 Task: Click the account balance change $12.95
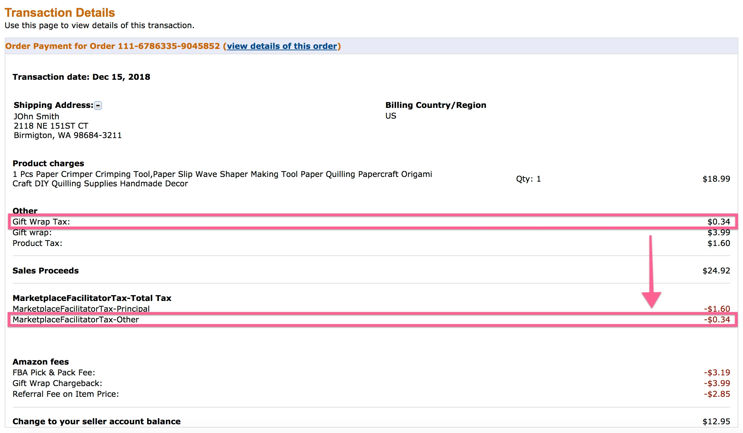coord(716,422)
